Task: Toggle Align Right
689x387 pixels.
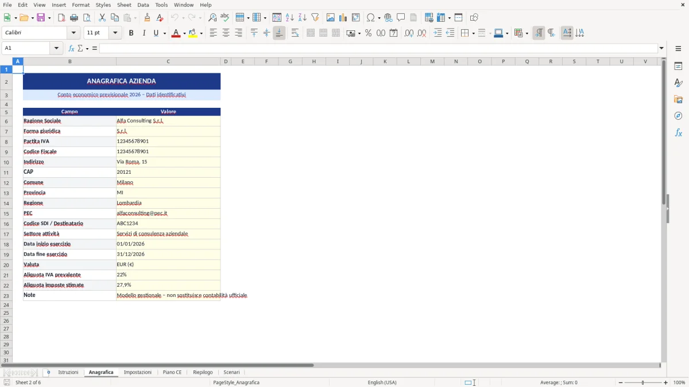Action: pyautogui.click(x=239, y=33)
